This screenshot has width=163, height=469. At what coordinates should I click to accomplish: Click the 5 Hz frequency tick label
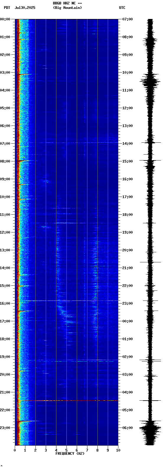coord(66,450)
